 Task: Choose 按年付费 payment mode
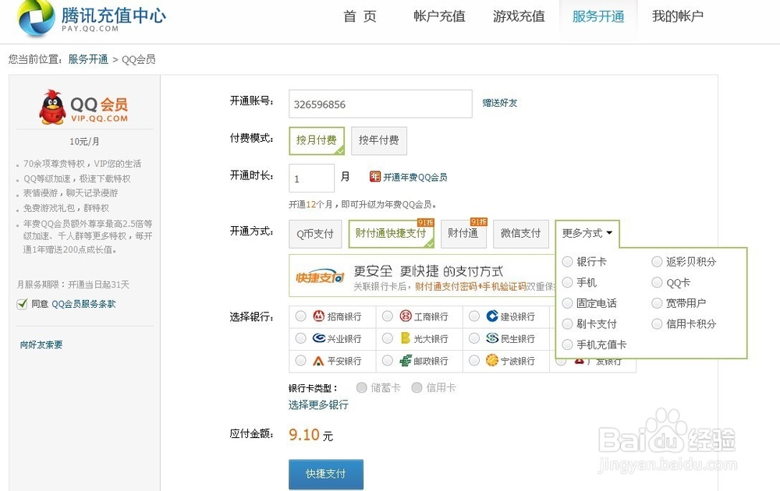click(378, 140)
